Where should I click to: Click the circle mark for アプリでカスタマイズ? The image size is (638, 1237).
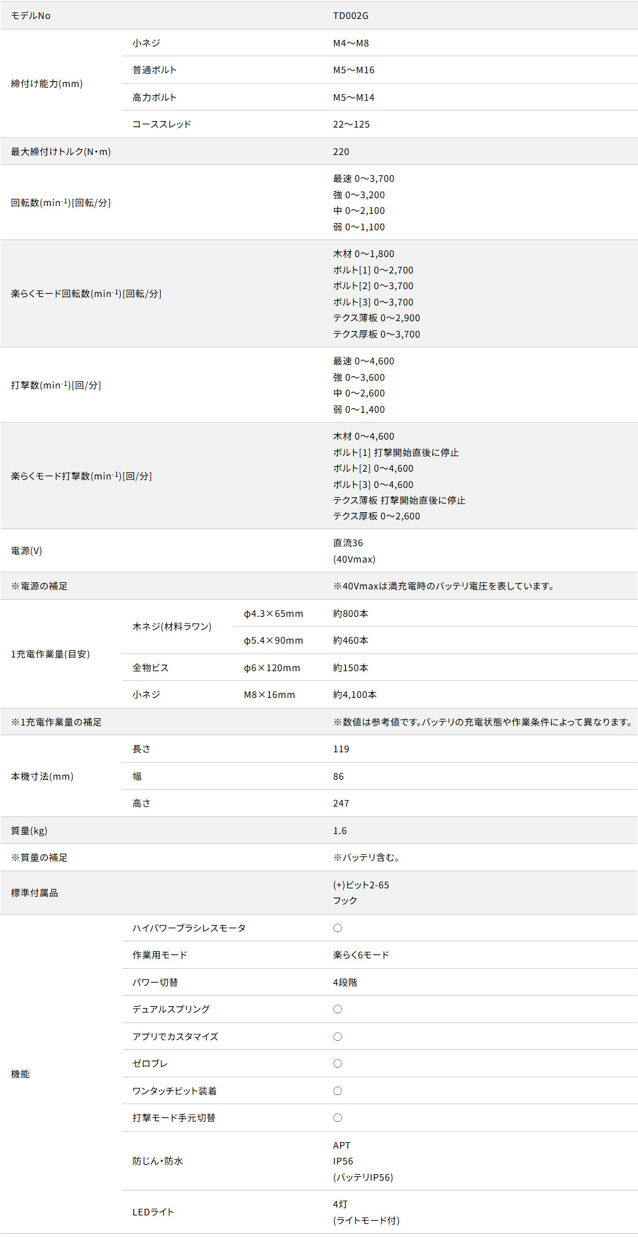pyautogui.click(x=337, y=1036)
